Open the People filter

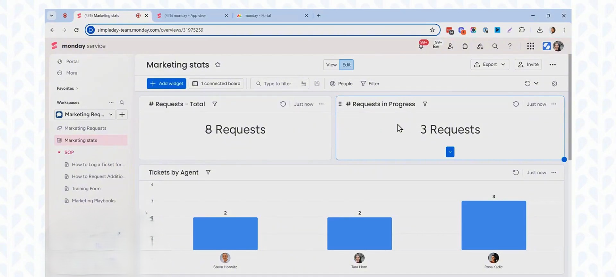point(341,84)
